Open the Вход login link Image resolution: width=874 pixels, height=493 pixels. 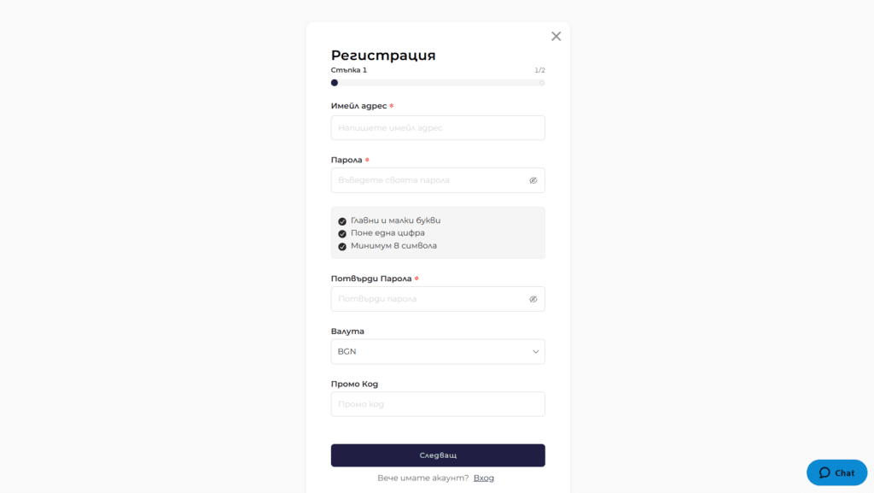tap(483, 478)
